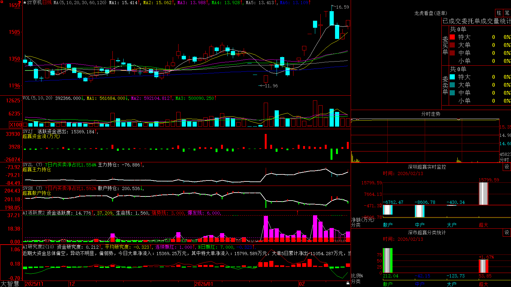Click the 分时走势 panel title
Screen dimensions: 511x287
pyautogui.click(x=431, y=114)
